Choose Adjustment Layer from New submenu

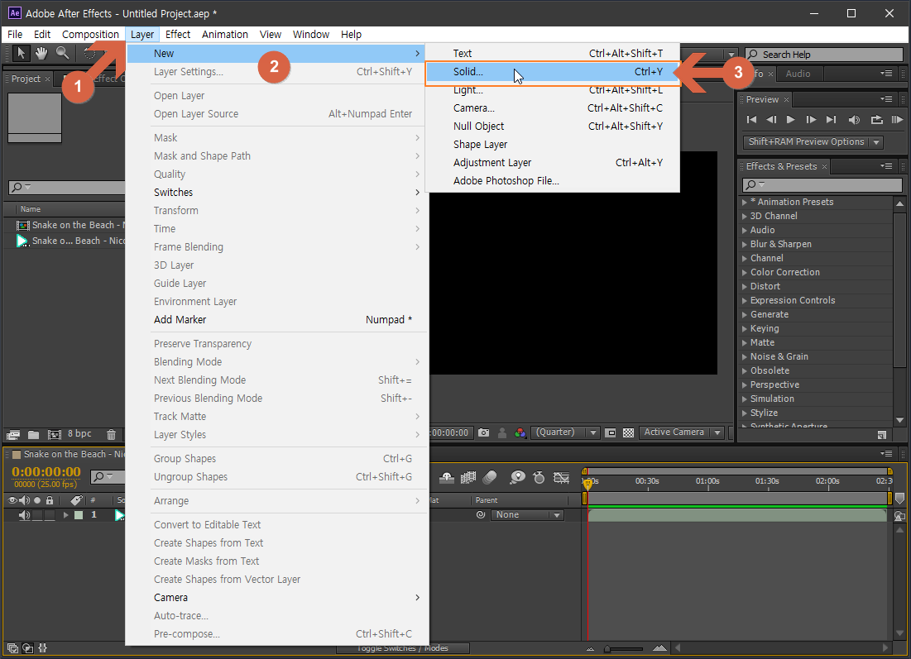pyautogui.click(x=553, y=163)
